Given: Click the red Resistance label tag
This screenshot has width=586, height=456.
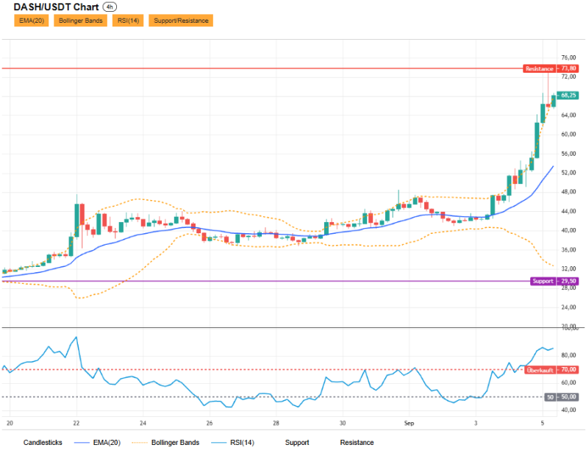Looking at the screenshot, I should pos(539,68).
